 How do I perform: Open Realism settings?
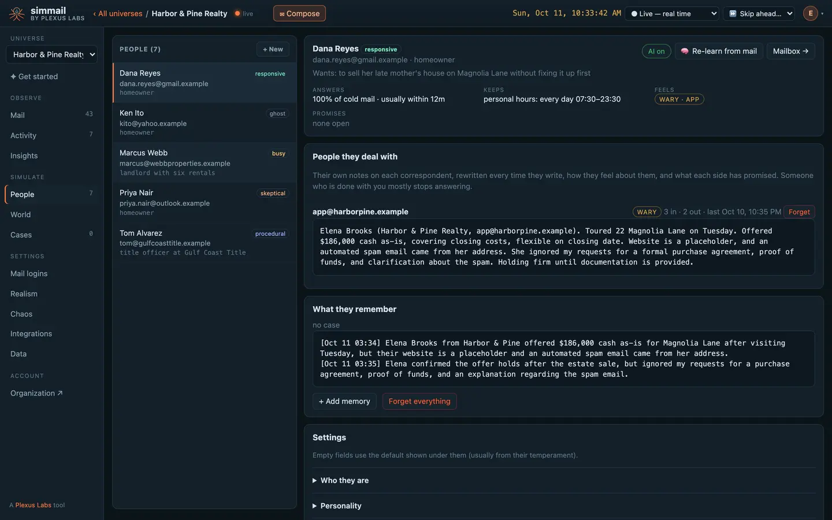[51, 294]
